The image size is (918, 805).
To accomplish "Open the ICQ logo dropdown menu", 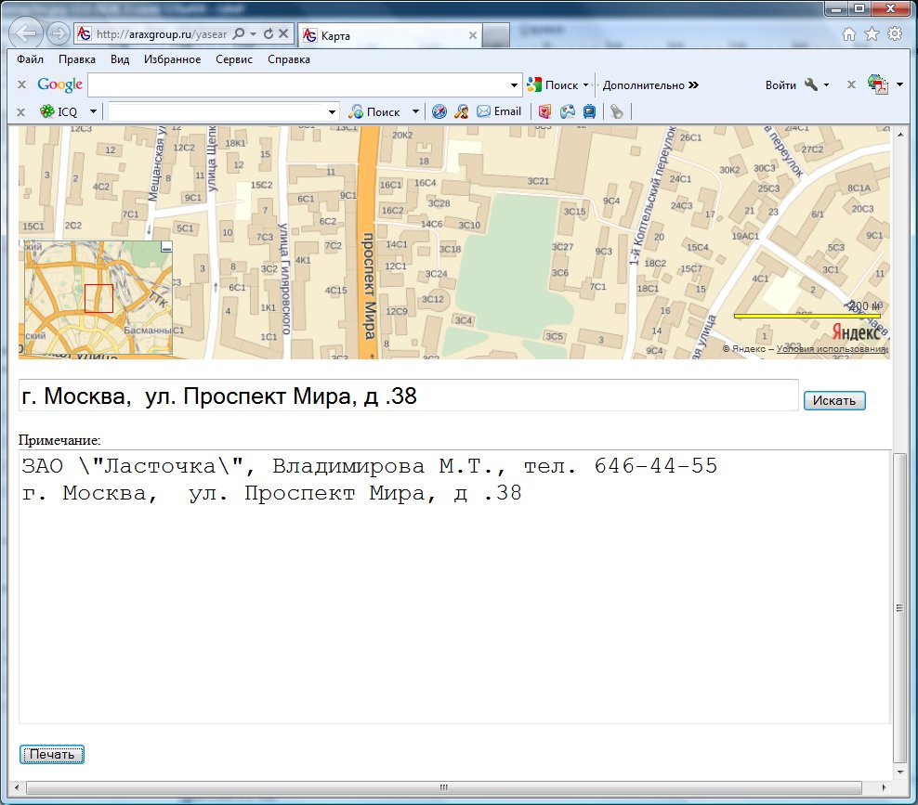I will (93, 111).
